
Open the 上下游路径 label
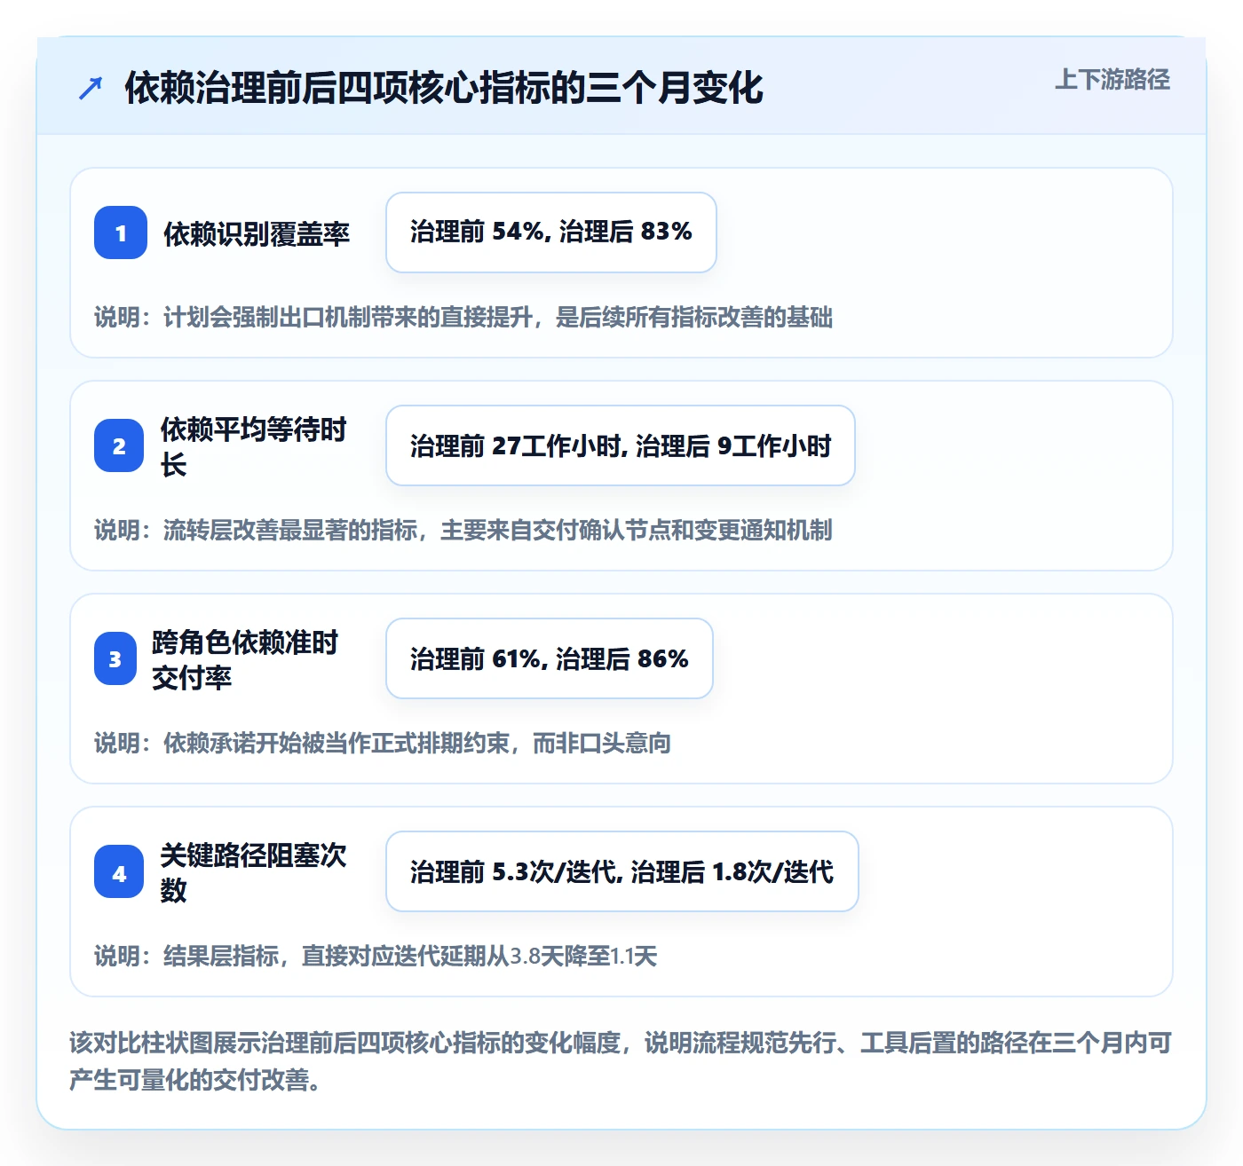[1112, 79]
